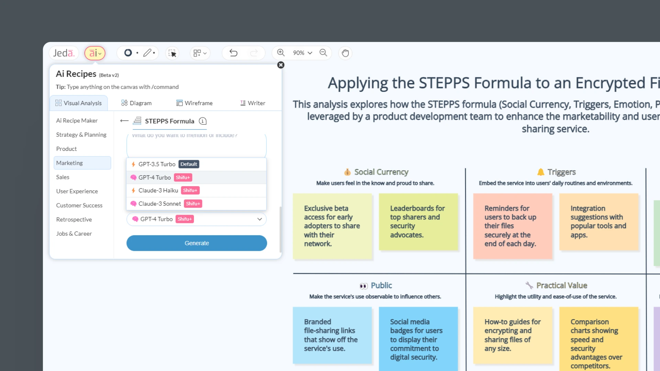
Task: Select the Sales category in the sidebar
Action: [63, 177]
